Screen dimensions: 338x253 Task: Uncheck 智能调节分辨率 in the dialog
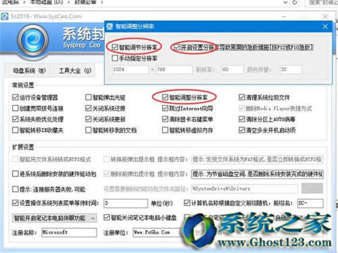tap(115, 47)
